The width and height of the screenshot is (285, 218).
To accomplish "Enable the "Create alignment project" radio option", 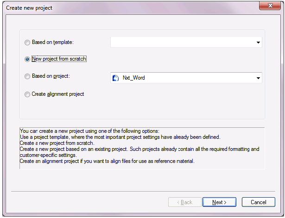I will point(27,94).
